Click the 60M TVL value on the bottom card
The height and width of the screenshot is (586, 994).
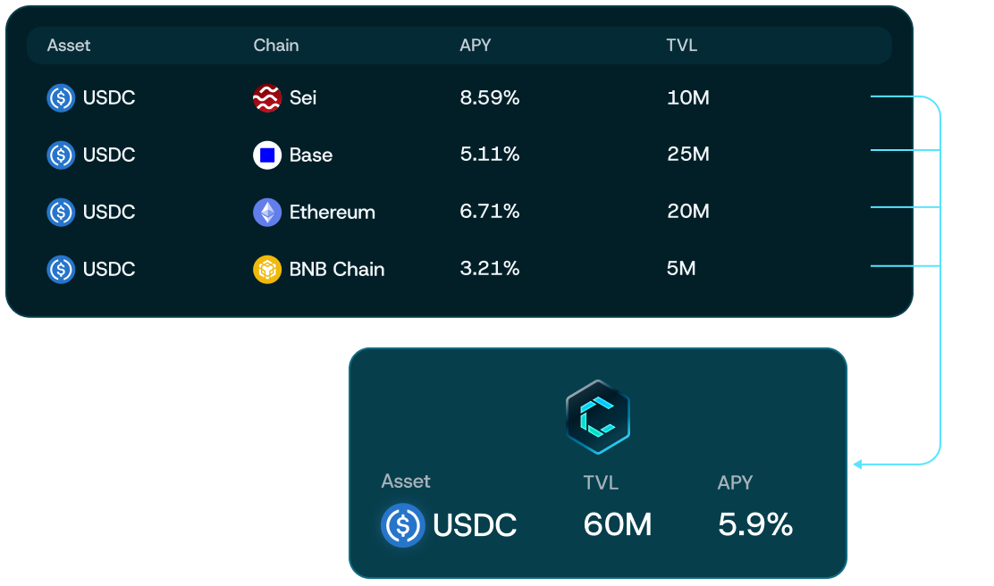[618, 525]
